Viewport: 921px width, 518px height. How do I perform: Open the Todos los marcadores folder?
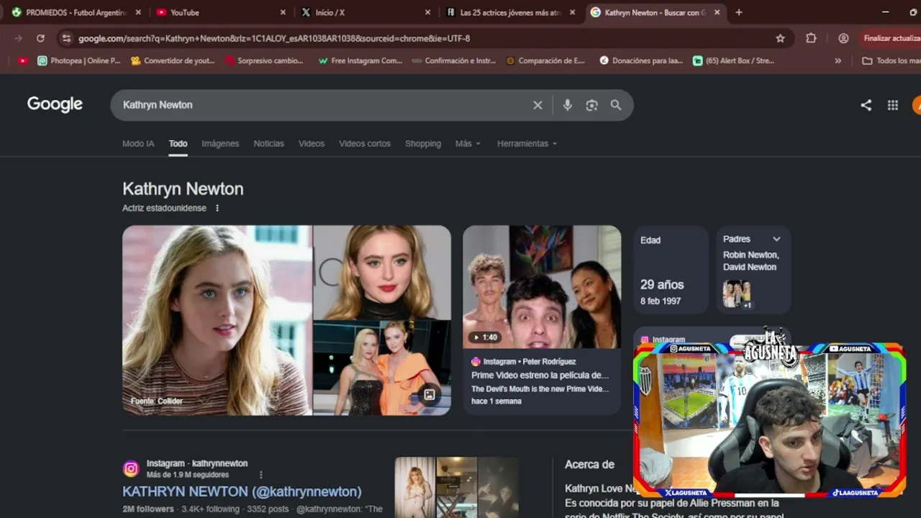pos(891,61)
